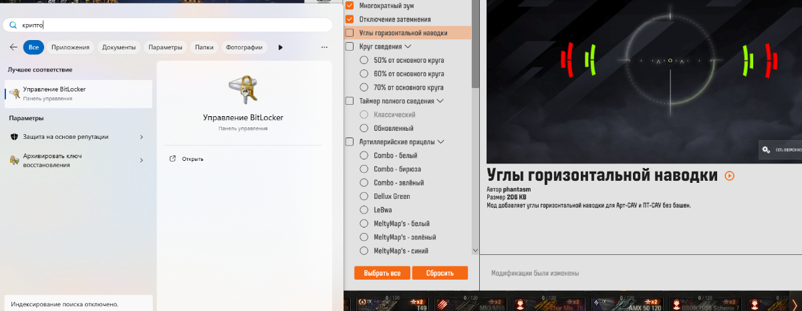Click the key icon next to Архивировать ключ

coord(15,160)
